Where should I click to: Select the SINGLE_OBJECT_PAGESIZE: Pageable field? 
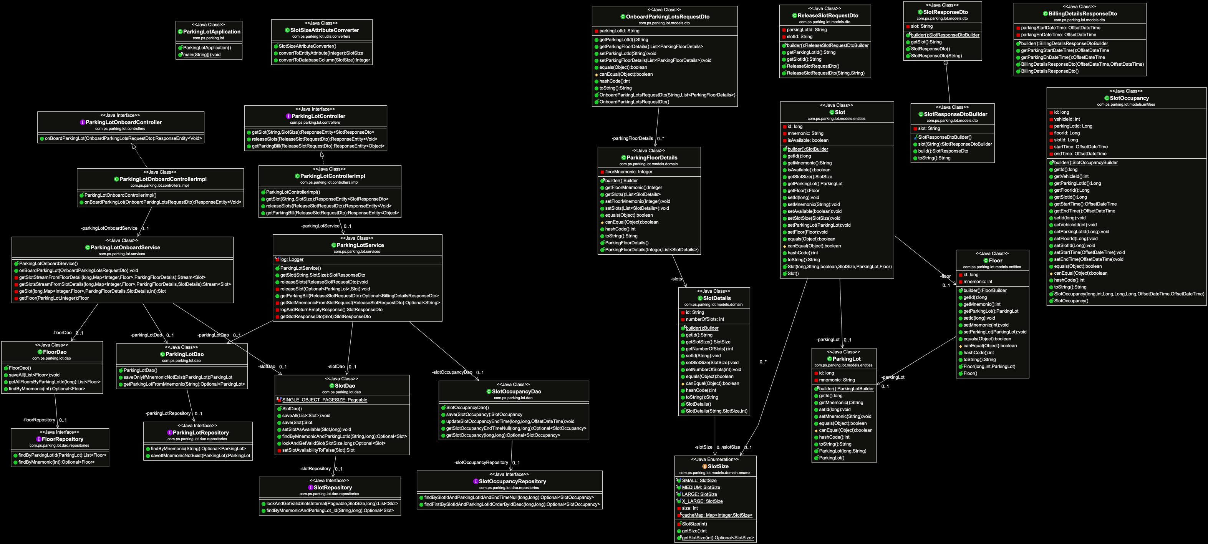pos(325,400)
